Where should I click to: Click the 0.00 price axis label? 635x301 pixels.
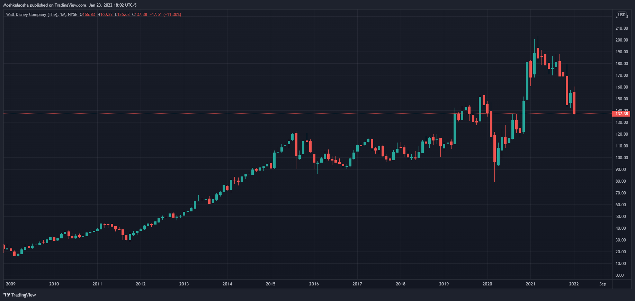620,275
